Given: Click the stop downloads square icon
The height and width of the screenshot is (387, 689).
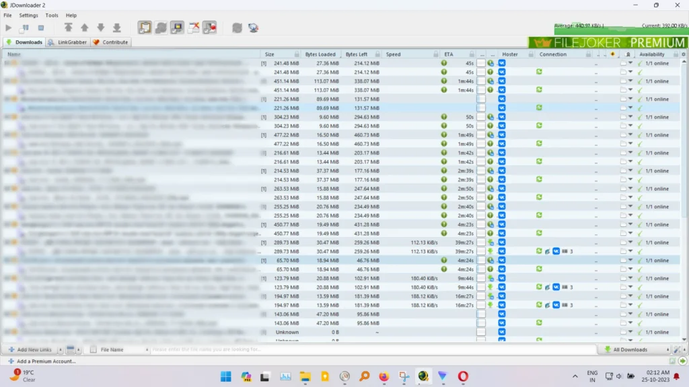Looking at the screenshot, I should tap(41, 28).
